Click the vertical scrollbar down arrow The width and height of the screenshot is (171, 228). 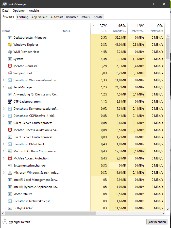point(167,209)
